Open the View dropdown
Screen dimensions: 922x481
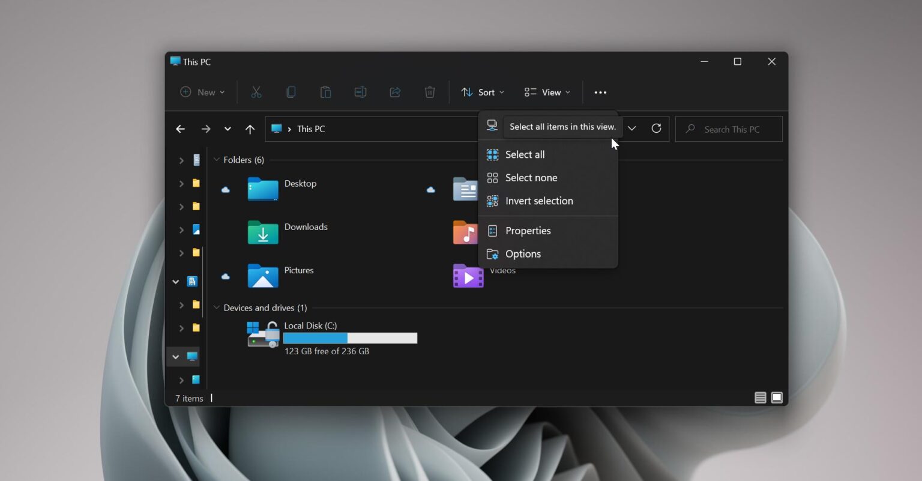pos(546,92)
